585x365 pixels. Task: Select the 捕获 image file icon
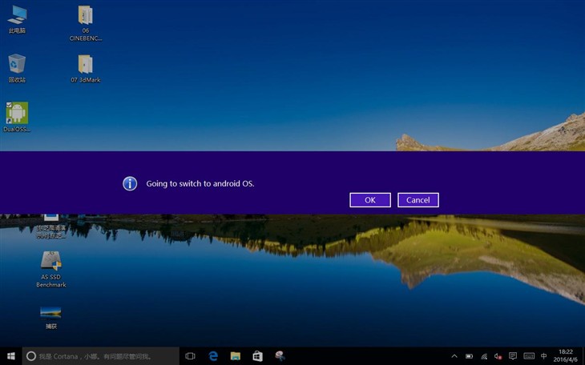[51, 318]
